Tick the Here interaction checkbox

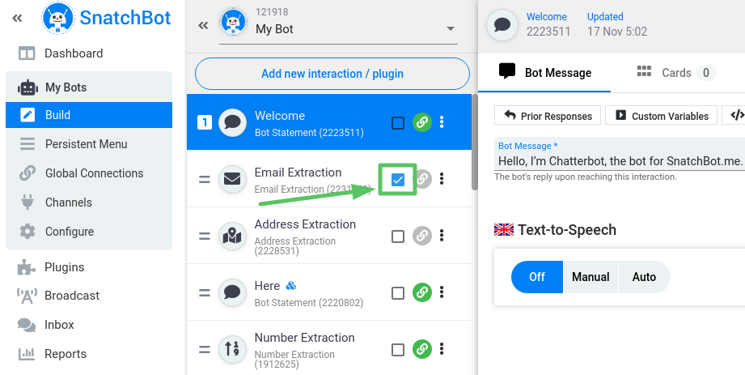click(x=398, y=292)
